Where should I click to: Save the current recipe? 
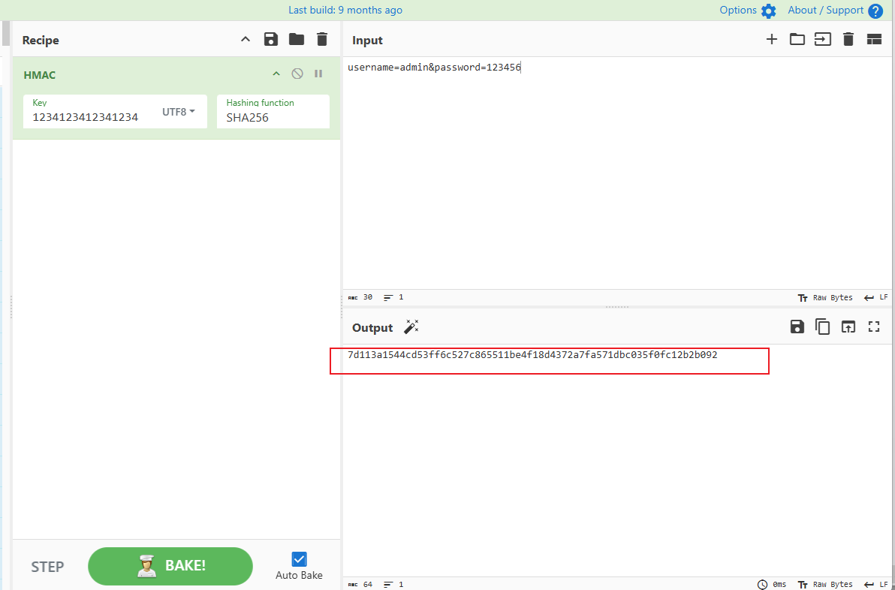(270, 39)
